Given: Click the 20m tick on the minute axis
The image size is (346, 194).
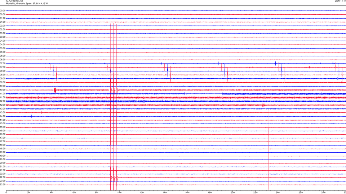Looking at the screenshot, I should [232, 193].
